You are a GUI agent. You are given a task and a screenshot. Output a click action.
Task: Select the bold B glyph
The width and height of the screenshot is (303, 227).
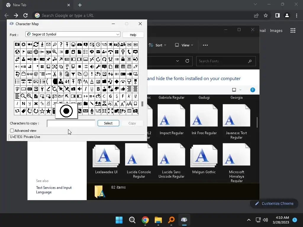[x=98, y=89]
